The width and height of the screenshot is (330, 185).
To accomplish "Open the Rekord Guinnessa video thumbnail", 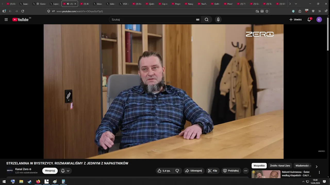I will pyautogui.click(x=266, y=174).
